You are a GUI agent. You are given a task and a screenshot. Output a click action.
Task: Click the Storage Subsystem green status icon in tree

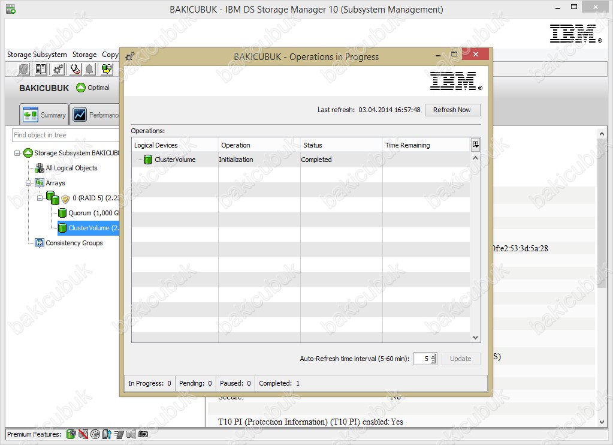28,153
